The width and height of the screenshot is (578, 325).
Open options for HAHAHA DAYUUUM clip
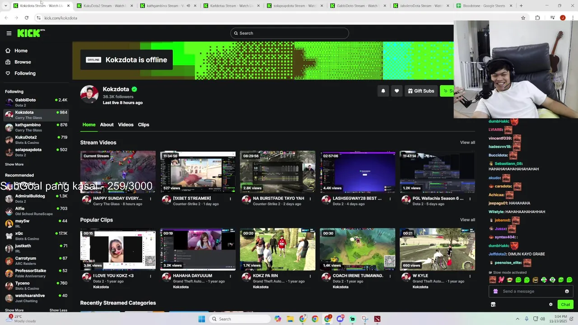pos(230,276)
